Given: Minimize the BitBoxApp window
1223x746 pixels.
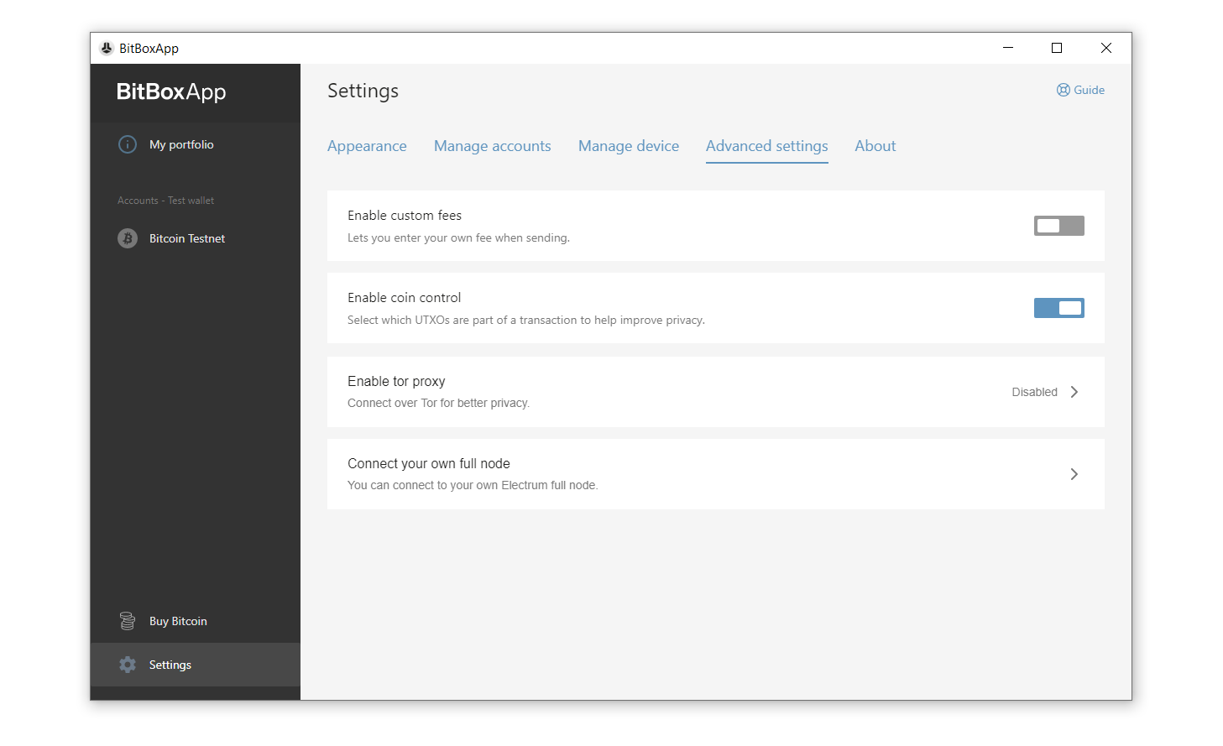Looking at the screenshot, I should [1008, 48].
